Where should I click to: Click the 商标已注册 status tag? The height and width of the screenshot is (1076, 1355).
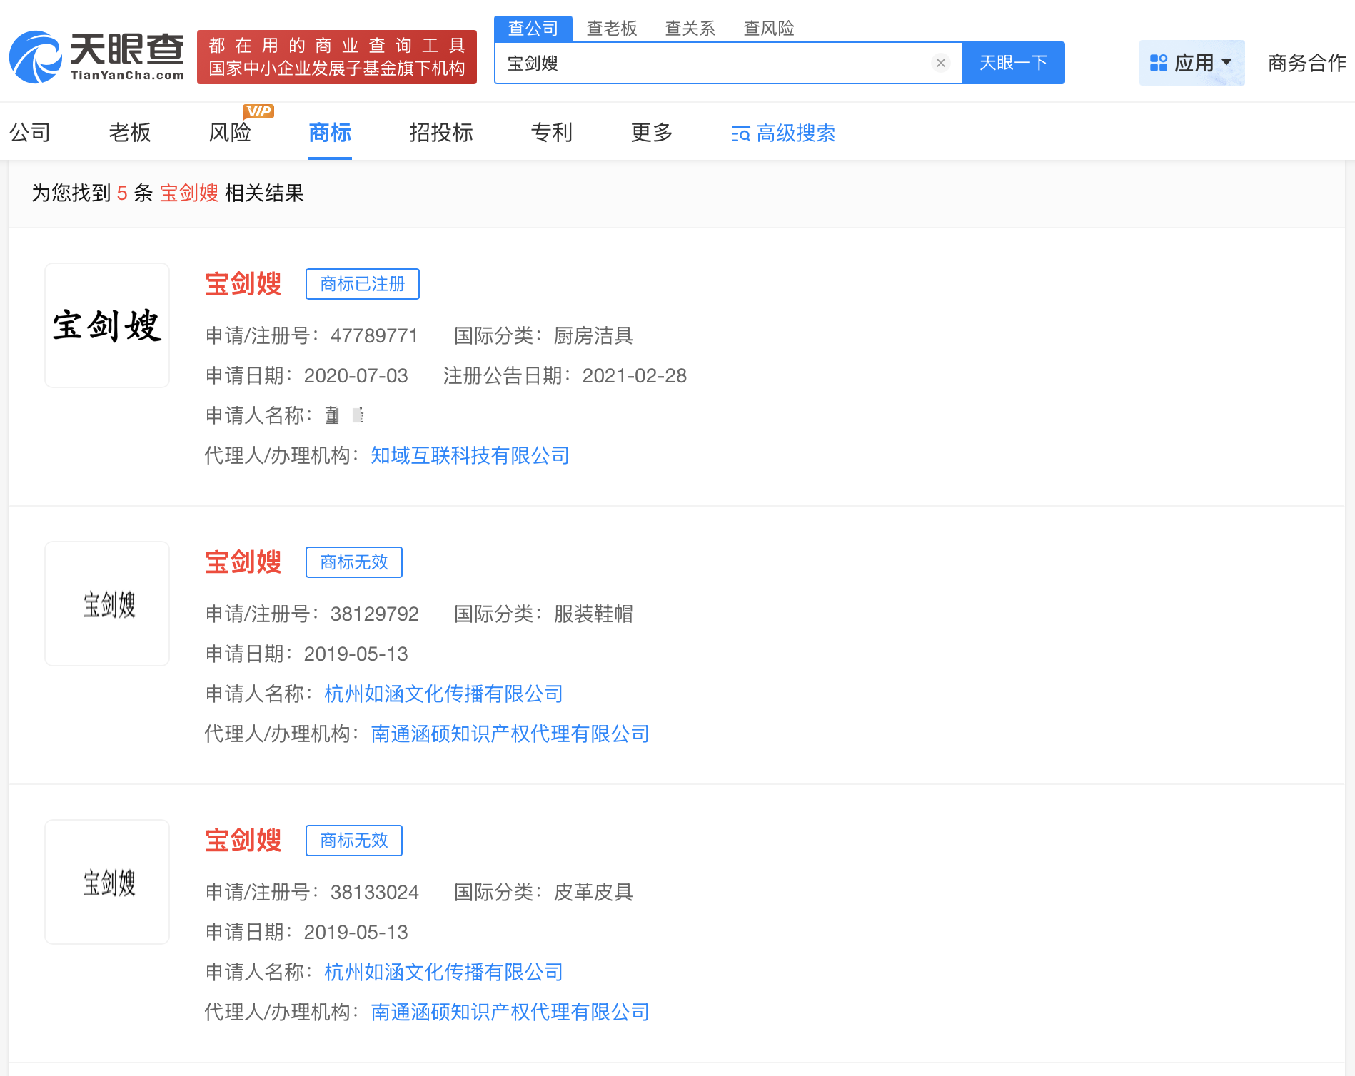click(x=363, y=284)
